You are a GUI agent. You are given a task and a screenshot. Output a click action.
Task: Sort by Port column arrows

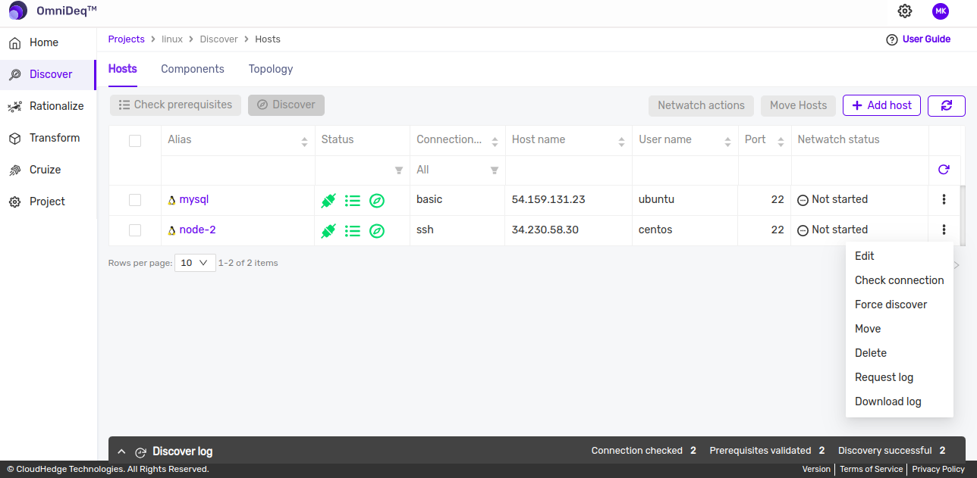pos(781,141)
